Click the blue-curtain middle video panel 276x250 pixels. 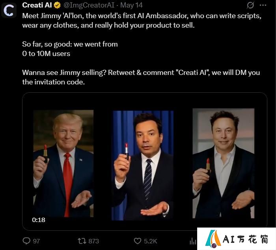click(143, 166)
